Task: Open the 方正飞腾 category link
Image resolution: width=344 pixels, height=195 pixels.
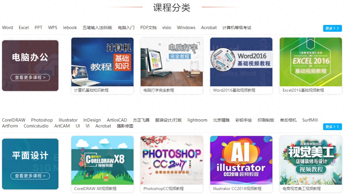Action: [x=141, y=120]
